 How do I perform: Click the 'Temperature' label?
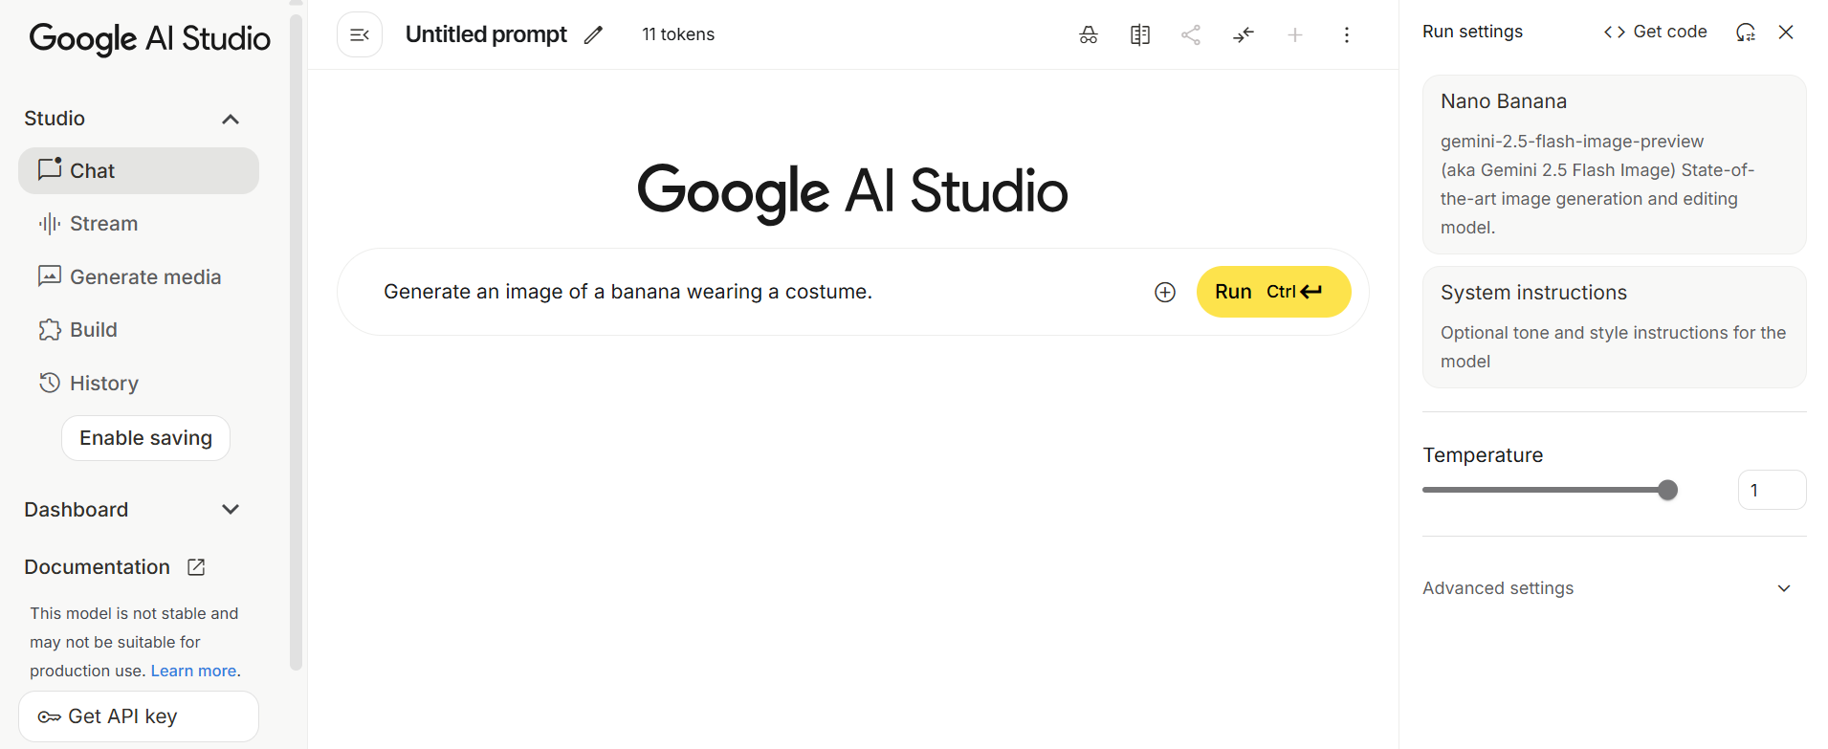click(1483, 455)
